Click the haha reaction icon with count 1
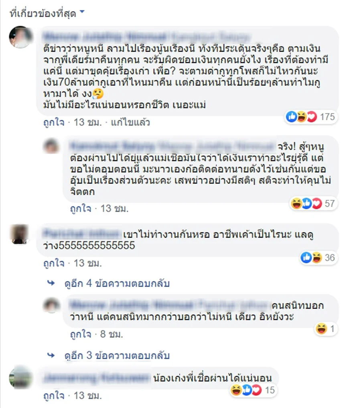This screenshot has width=361, height=408. (321, 329)
